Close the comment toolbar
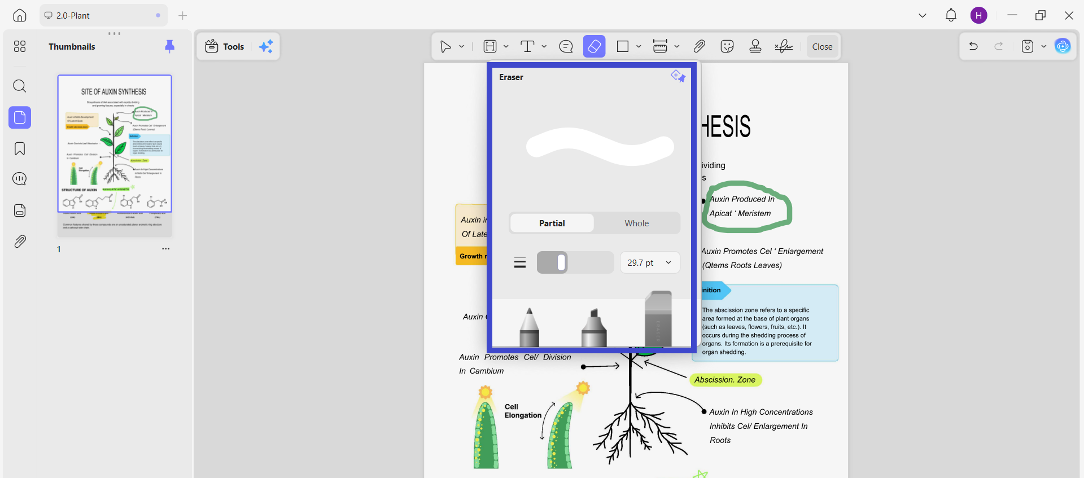This screenshot has width=1084, height=478. [x=822, y=46]
